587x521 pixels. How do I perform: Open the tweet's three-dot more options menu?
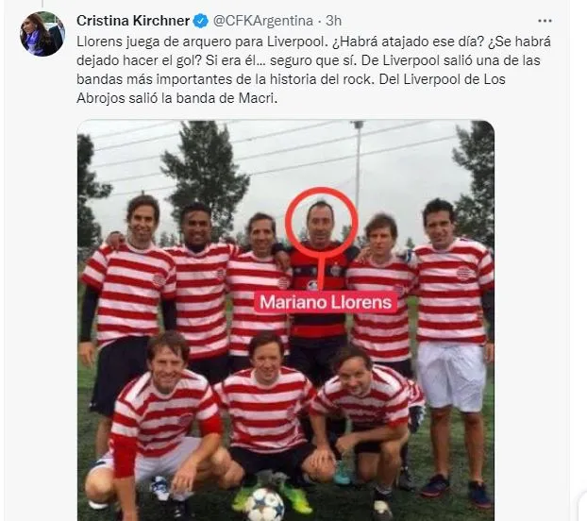545,21
